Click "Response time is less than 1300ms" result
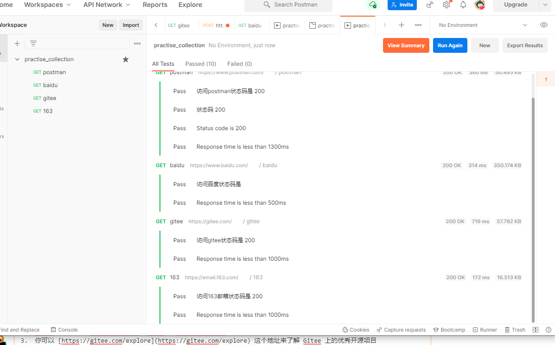The height and width of the screenshot is (345, 555). click(x=243, y=147)
